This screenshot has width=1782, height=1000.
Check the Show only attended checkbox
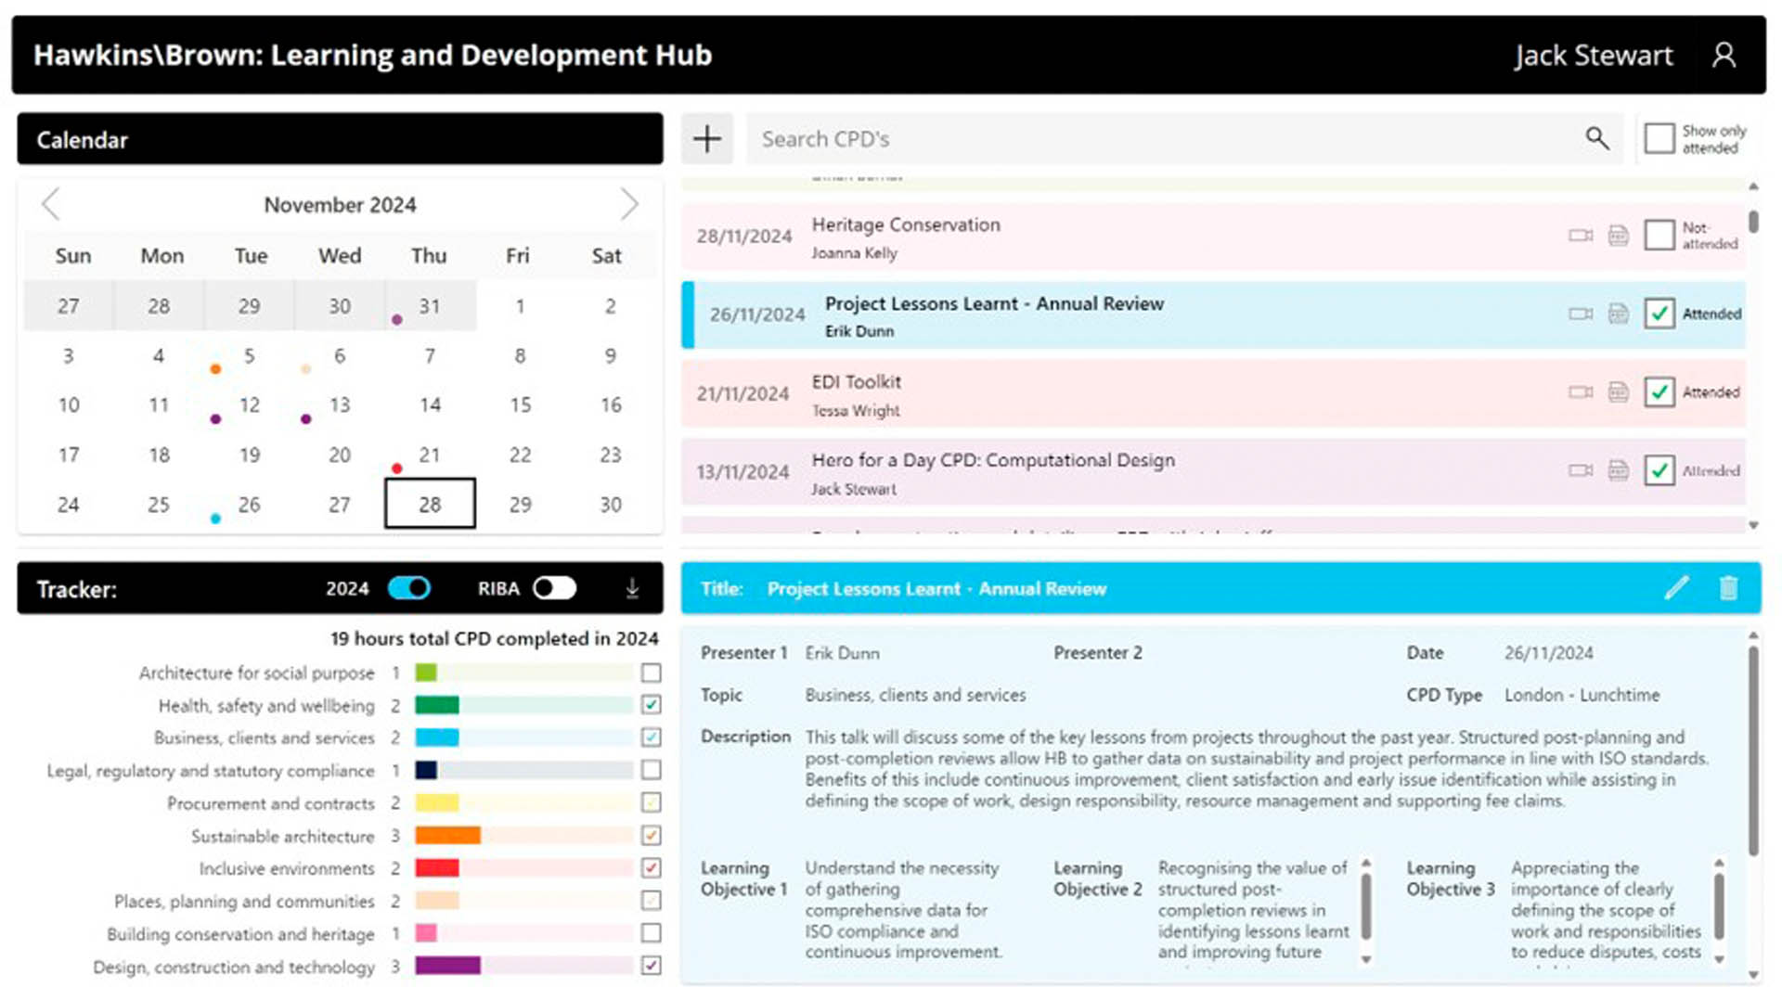click(1659, 139)
